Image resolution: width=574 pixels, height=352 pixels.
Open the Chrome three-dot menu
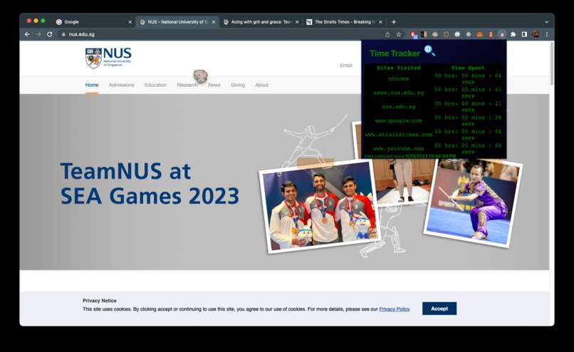(547, 34)
